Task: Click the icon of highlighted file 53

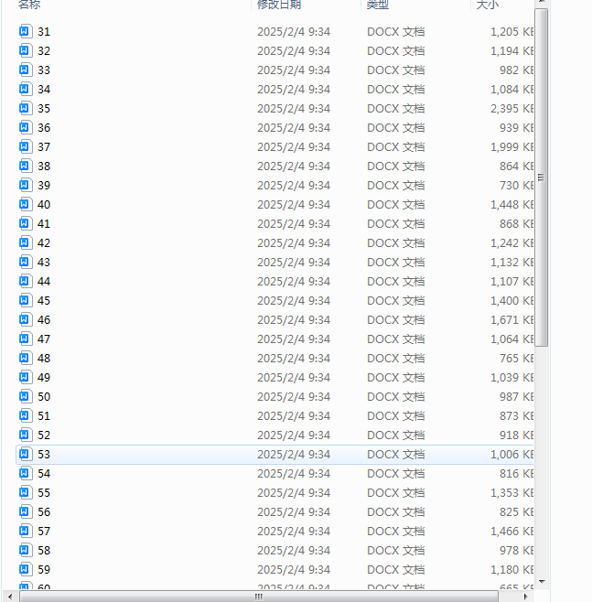Action: [25, 454]
